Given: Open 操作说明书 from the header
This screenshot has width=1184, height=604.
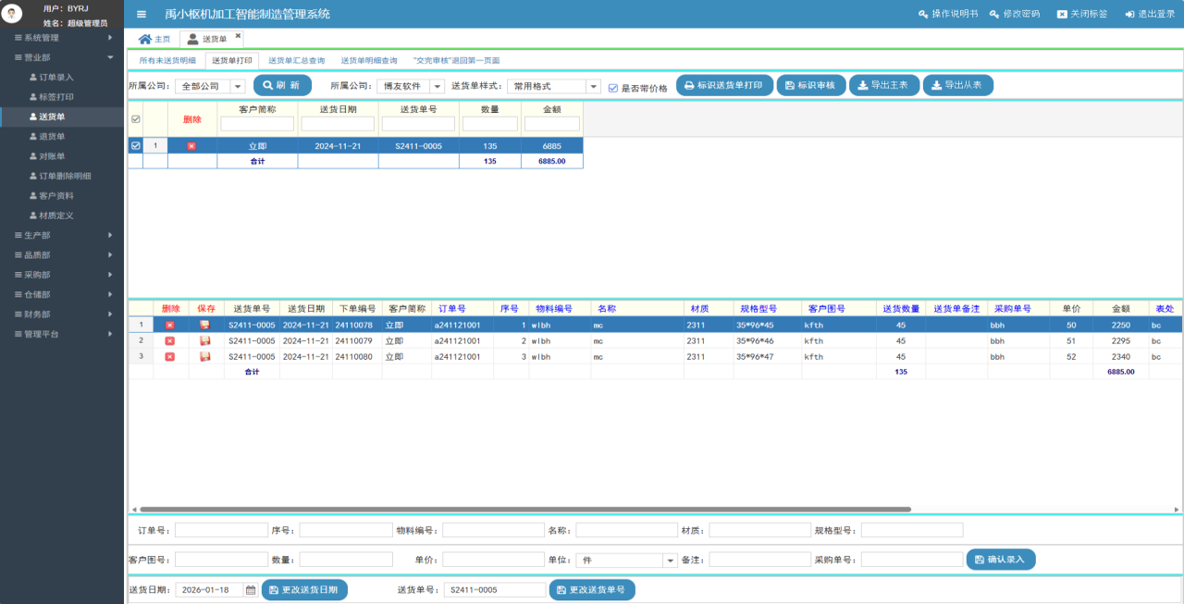Looking at the screenshot, I should [947, 14].
